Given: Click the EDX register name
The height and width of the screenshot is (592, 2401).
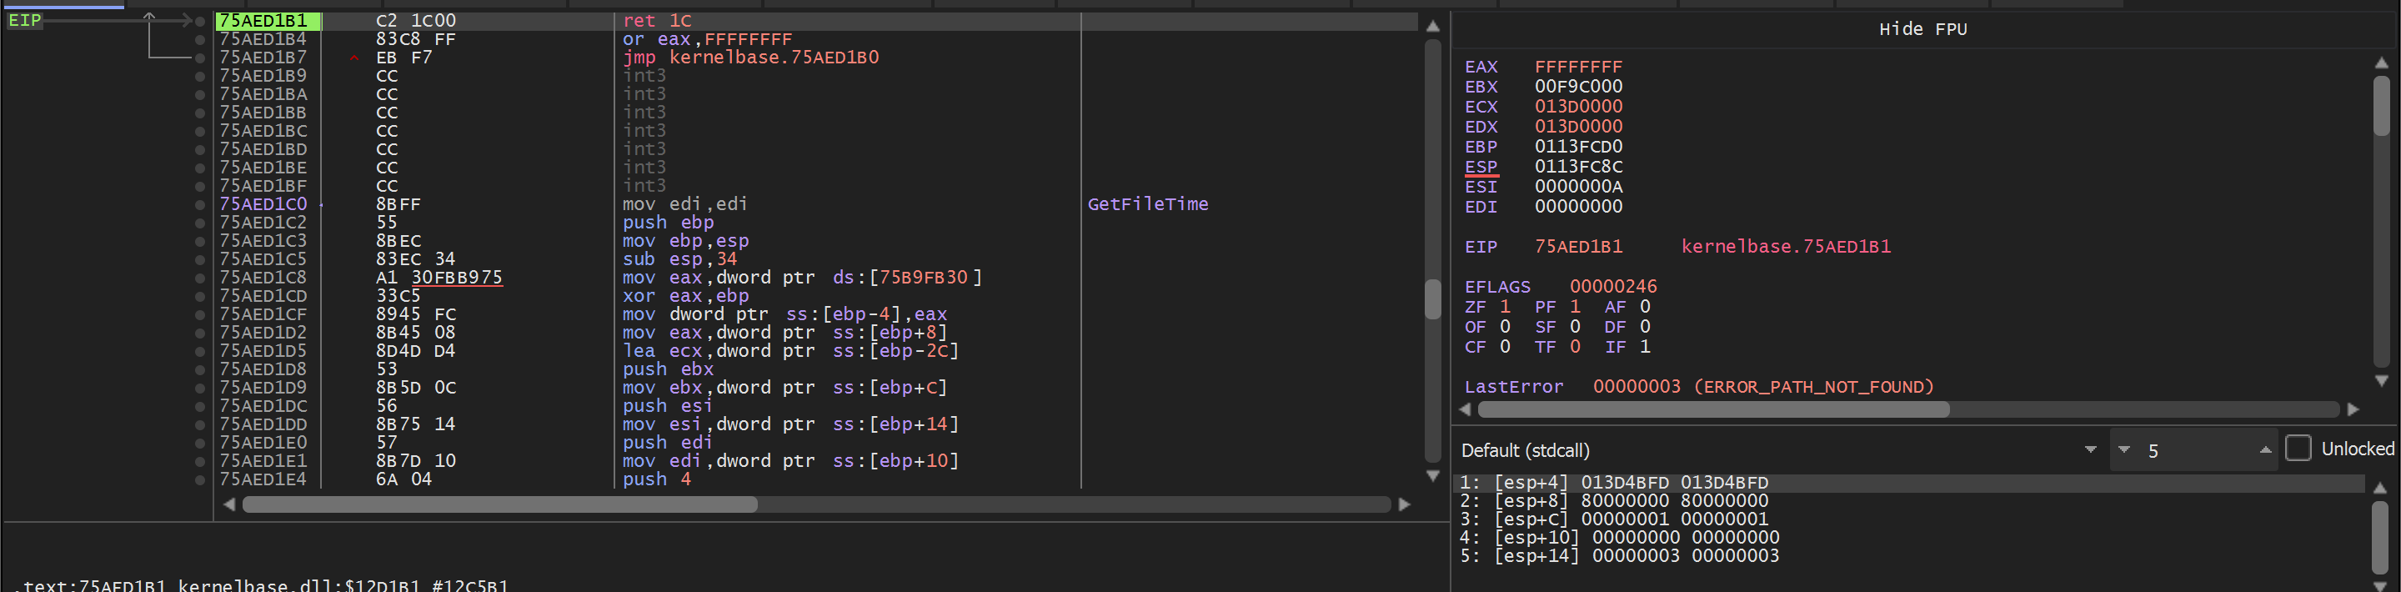Looking at the screenshot, I should click(1480, 127).
